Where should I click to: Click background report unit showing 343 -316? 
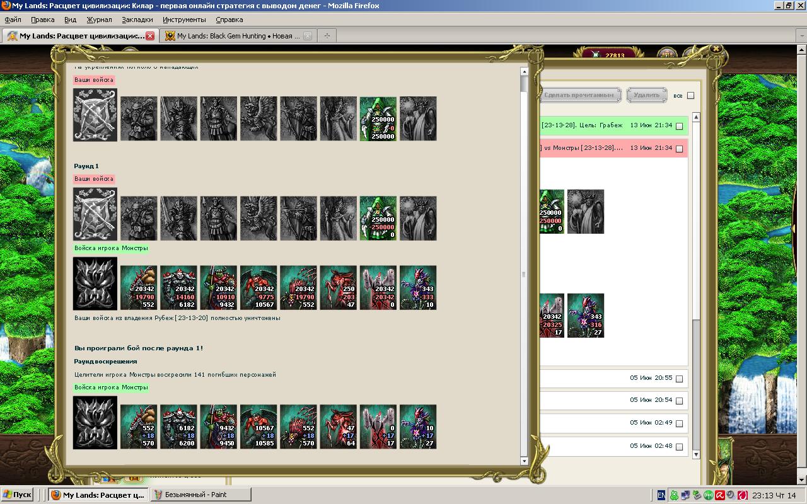(586, 315)
